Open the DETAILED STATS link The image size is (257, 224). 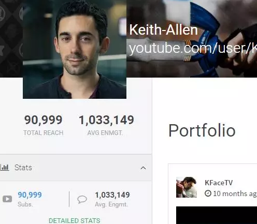pyautogui.click(x=75, y=220)
